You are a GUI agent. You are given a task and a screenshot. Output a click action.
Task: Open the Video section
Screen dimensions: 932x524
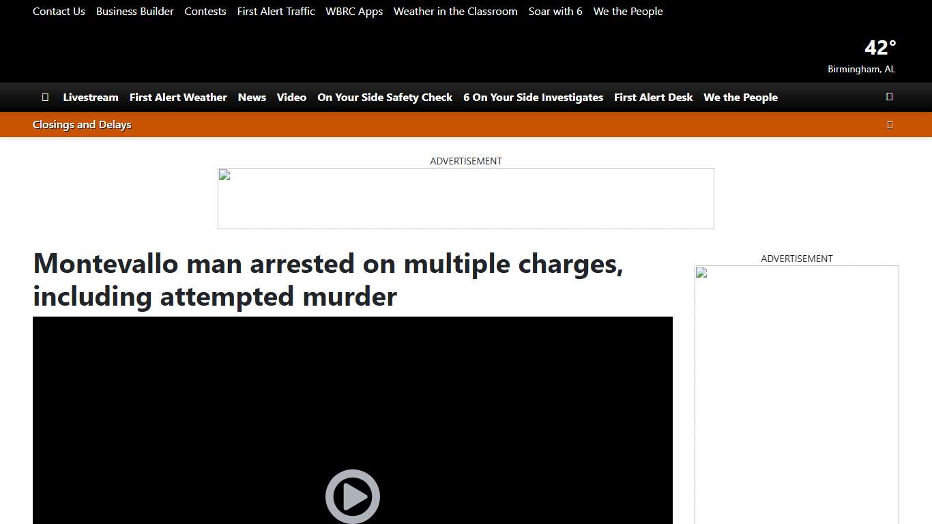291,97
